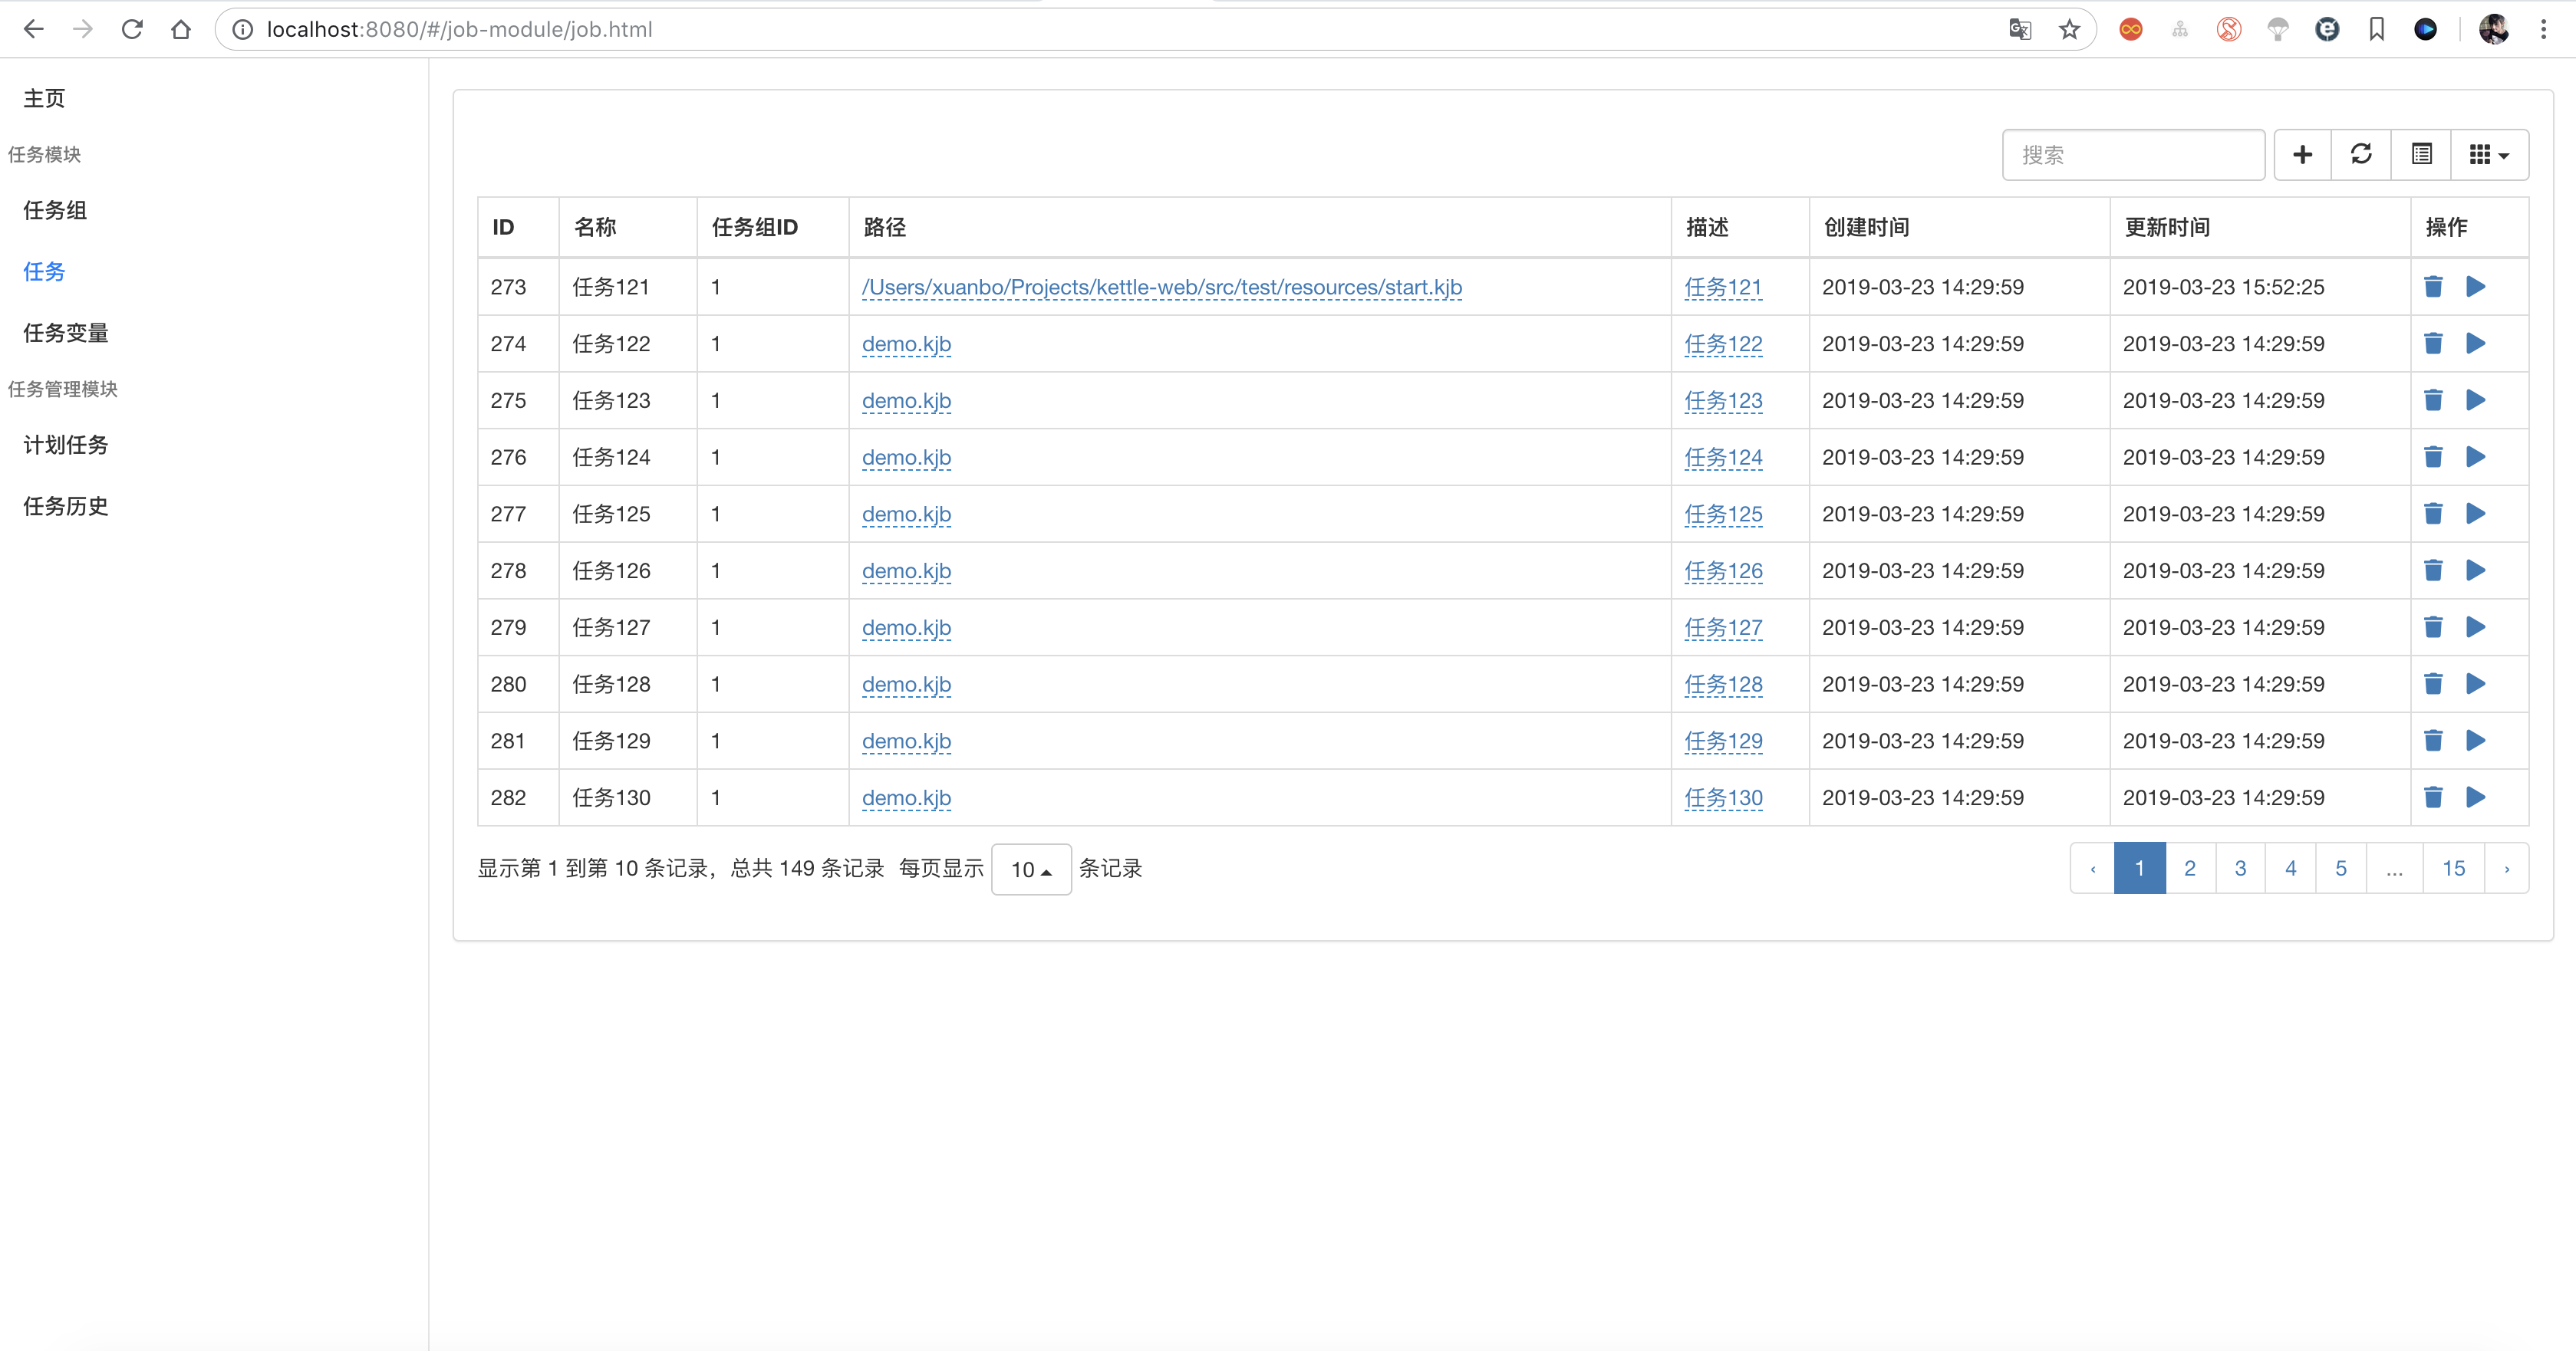Refresh the task list with the refresh icon
Image resolution: width=2576 pixels, height=1351 pixels.
coord(2361,155)
